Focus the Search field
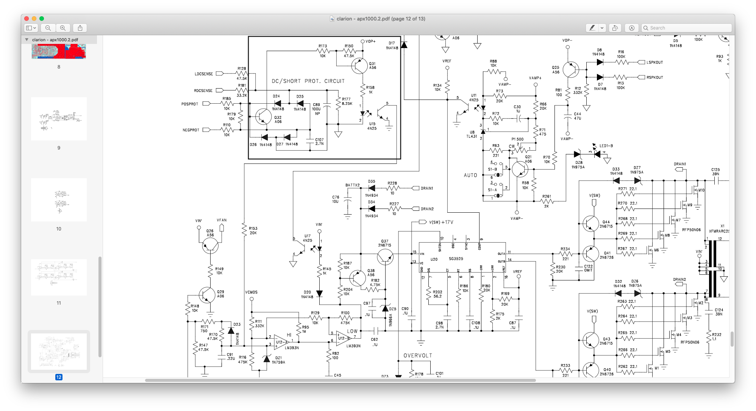 [686, 28]
